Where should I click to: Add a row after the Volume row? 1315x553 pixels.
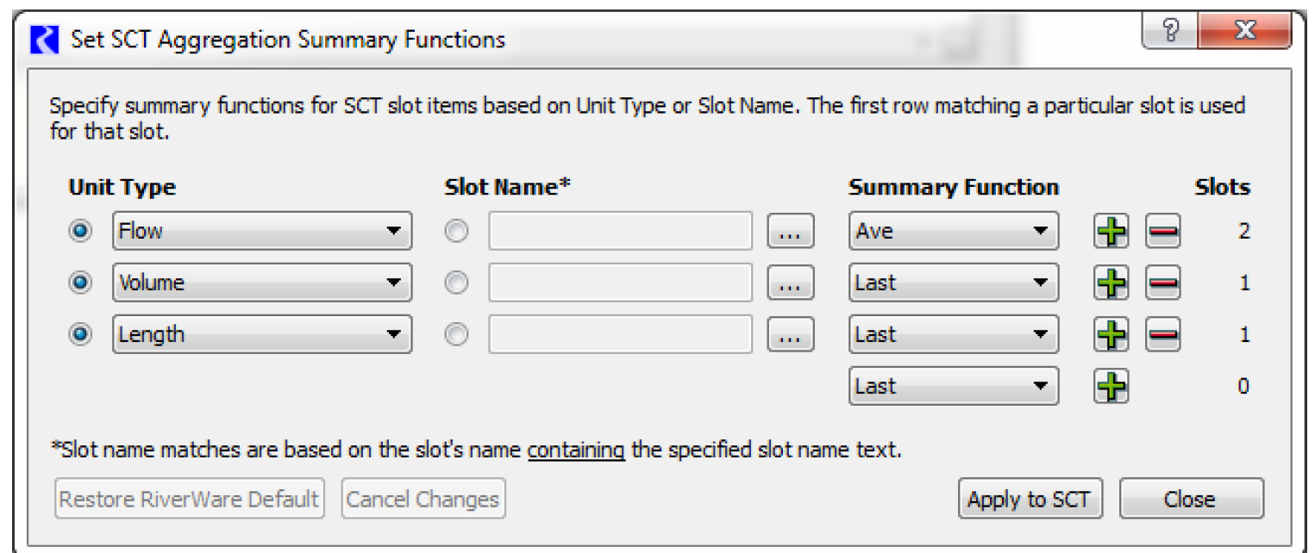[1111, 283]
